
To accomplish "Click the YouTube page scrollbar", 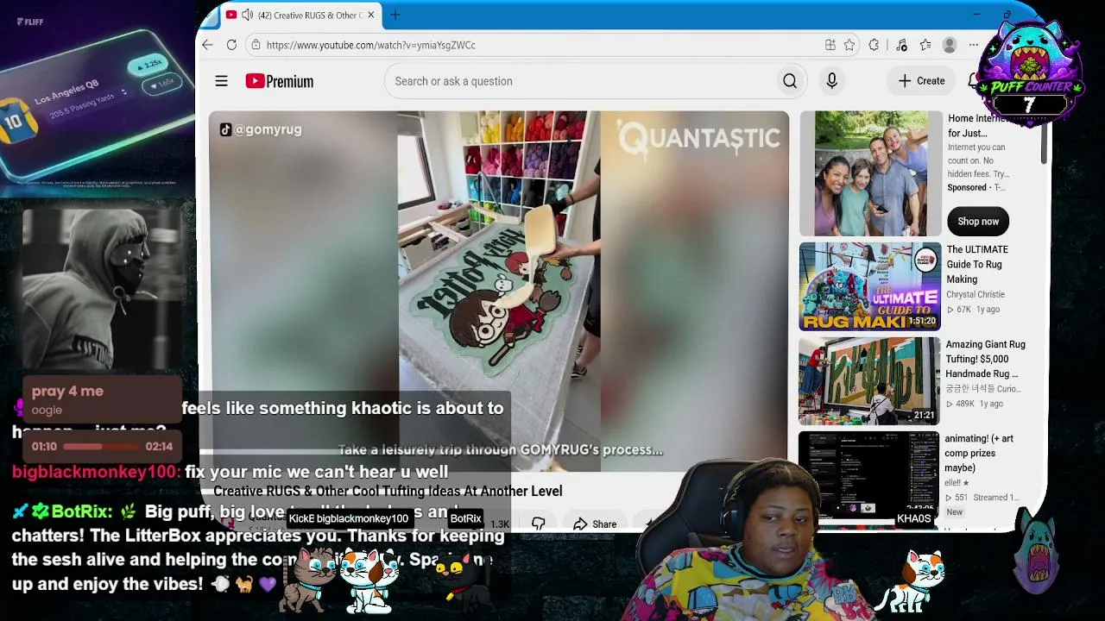I will pyautogui.click(x=1044, y=138).
